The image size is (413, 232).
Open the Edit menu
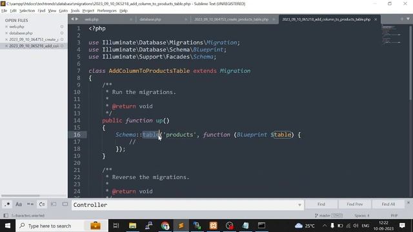pos(13,11)
